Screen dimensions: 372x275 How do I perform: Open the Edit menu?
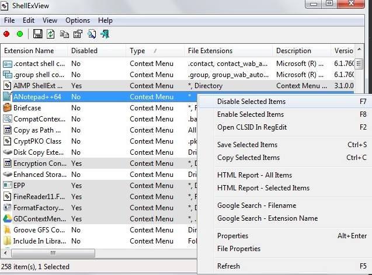click(29, 20)
